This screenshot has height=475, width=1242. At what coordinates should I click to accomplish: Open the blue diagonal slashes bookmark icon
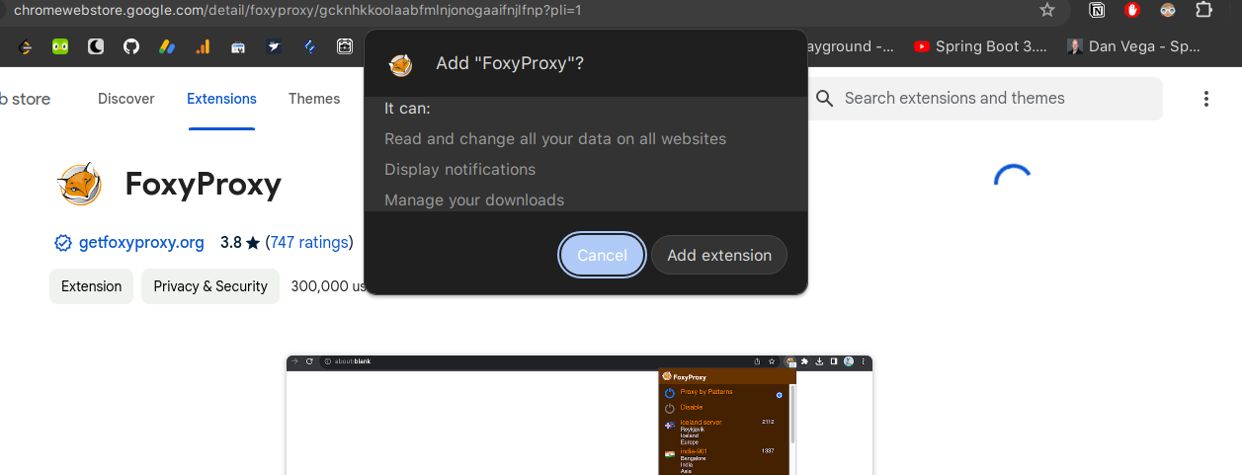[x=309, y=46]
